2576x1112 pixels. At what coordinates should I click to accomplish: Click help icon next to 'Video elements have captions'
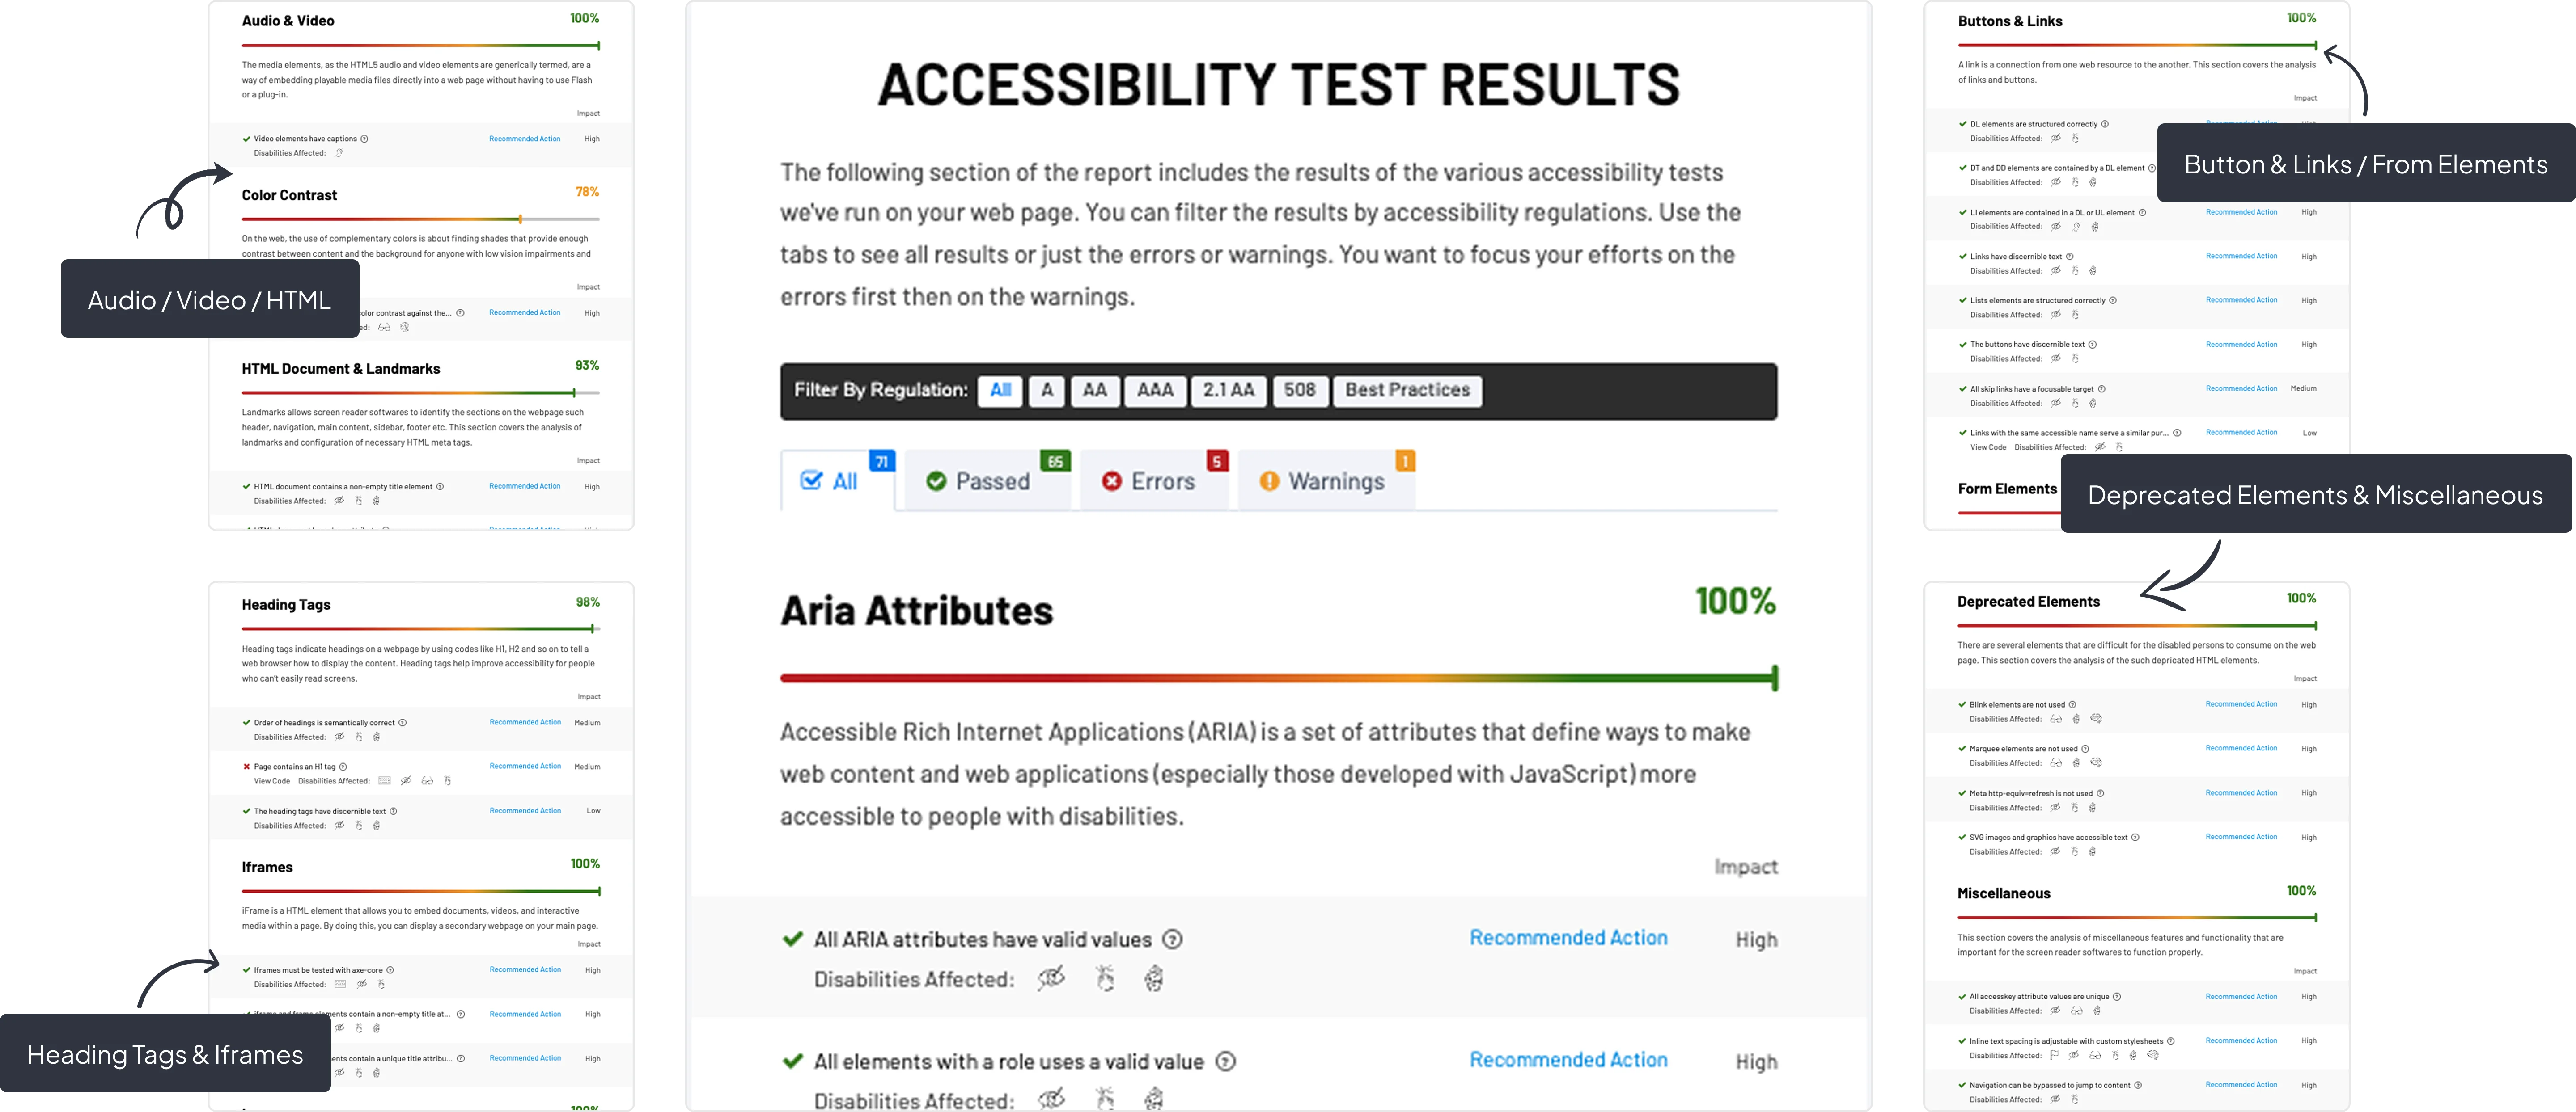click(364, 139)
